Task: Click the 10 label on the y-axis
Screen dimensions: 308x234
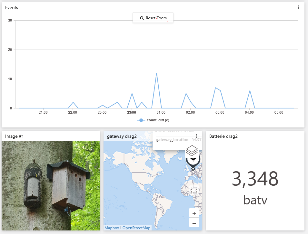Action: click(x=10, y=79)
